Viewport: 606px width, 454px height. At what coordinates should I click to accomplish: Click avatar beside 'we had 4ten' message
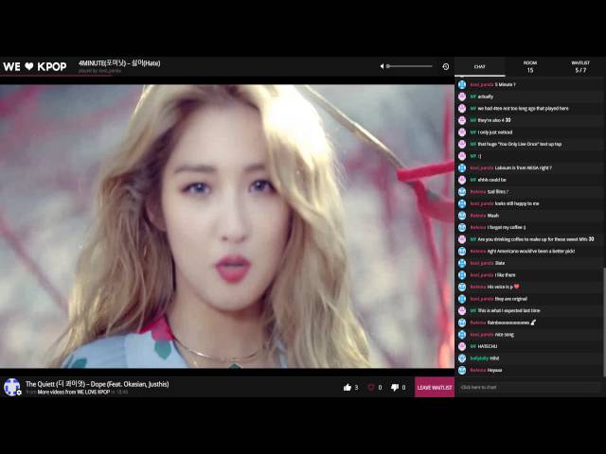pyautogui.click(x=462, y=109)
